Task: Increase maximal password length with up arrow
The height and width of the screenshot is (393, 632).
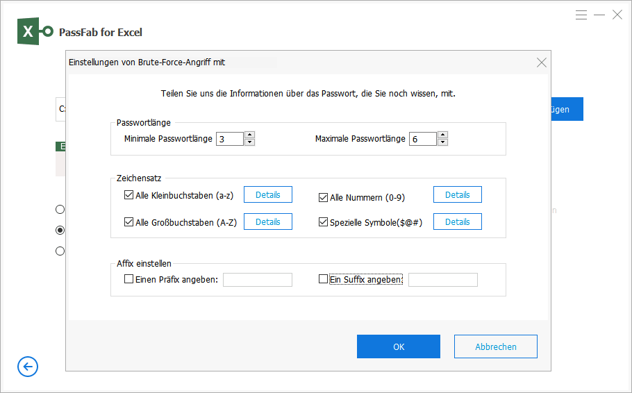Action: (x=443, y=135)
